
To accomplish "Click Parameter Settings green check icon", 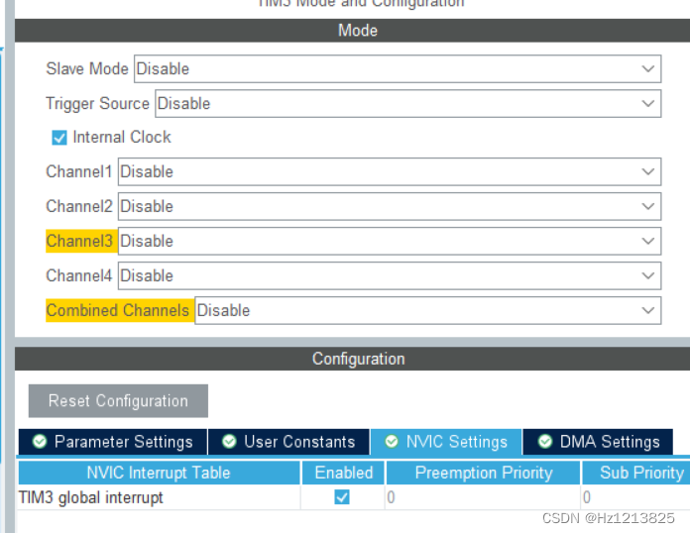I will coord(40,441).
